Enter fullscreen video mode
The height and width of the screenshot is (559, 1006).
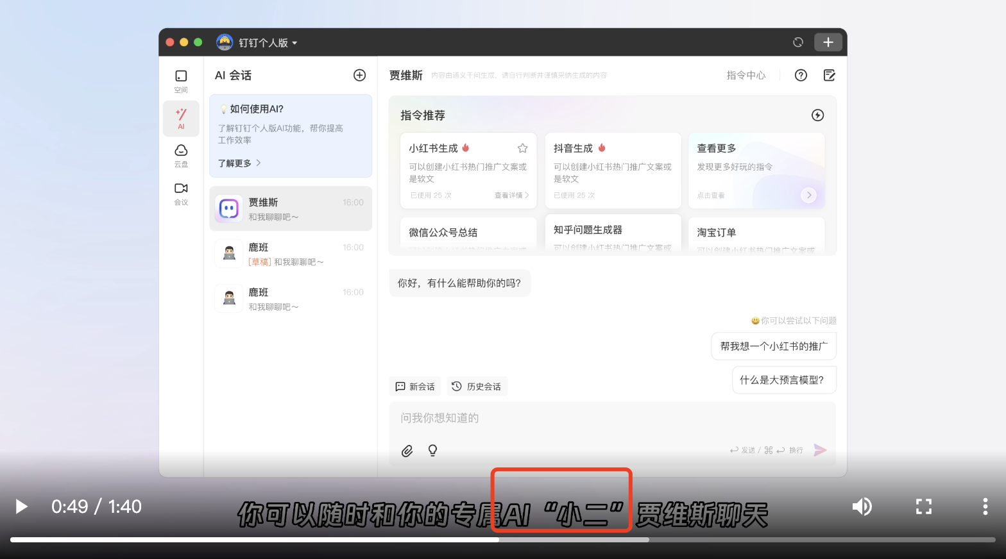pyautogui.click(x=923, y=506)
